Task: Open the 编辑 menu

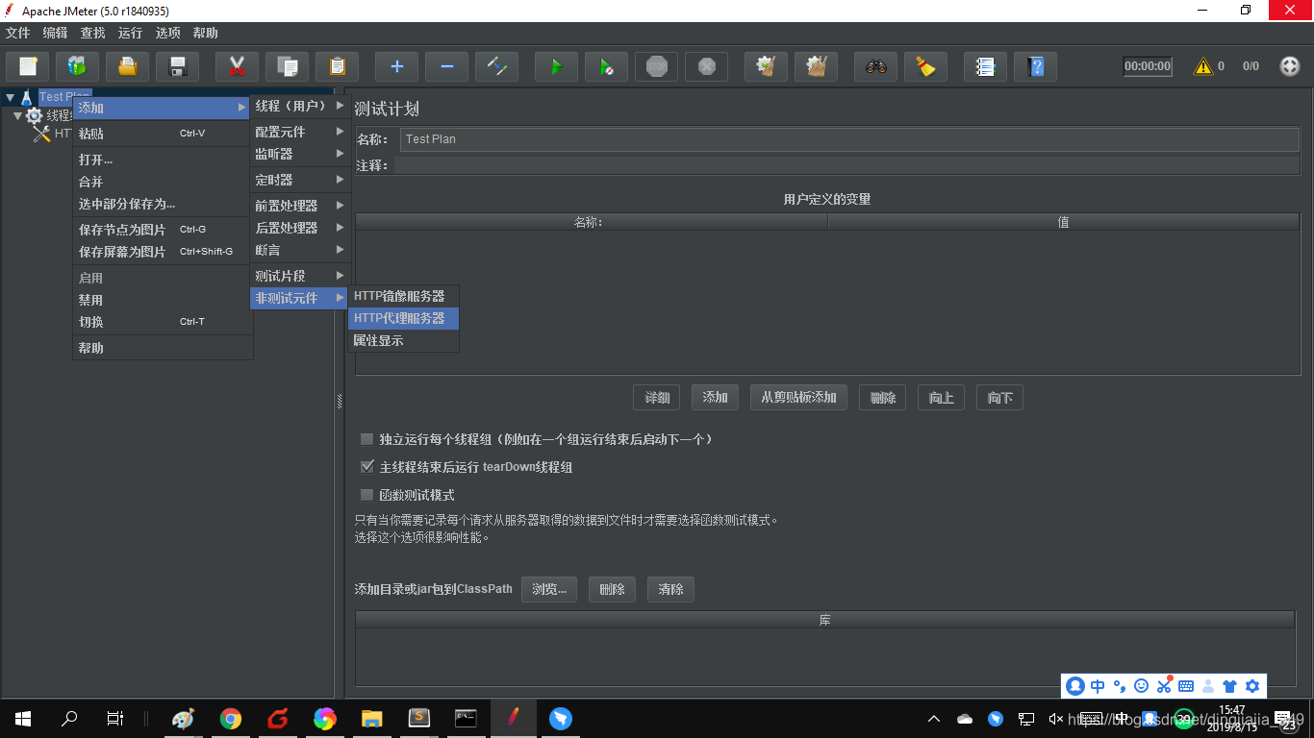Action: (x=55, y=33)
